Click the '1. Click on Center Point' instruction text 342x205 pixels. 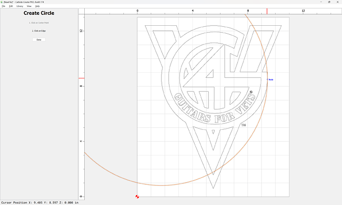[x=39, y=23]
